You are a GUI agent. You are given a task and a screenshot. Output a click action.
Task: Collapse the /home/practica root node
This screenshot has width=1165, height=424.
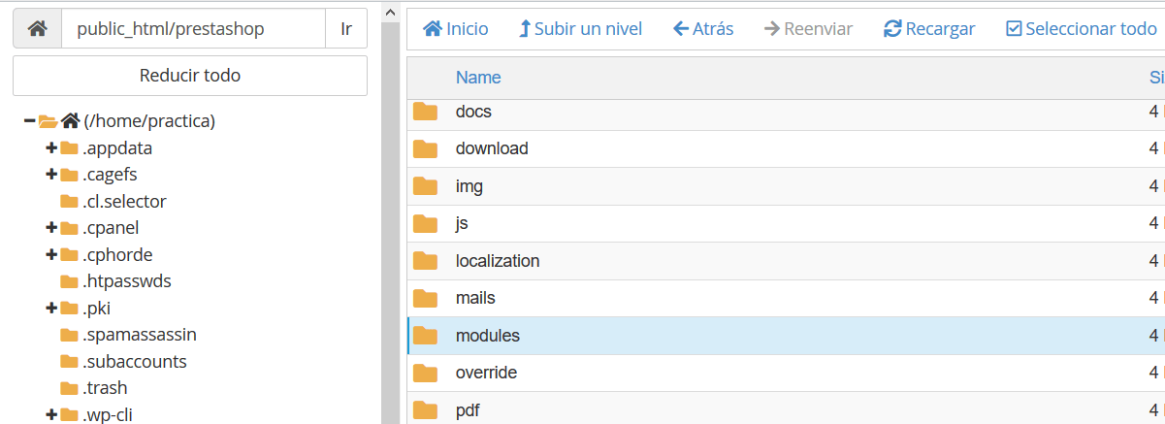pyautogui.click(x=29, y=121)
